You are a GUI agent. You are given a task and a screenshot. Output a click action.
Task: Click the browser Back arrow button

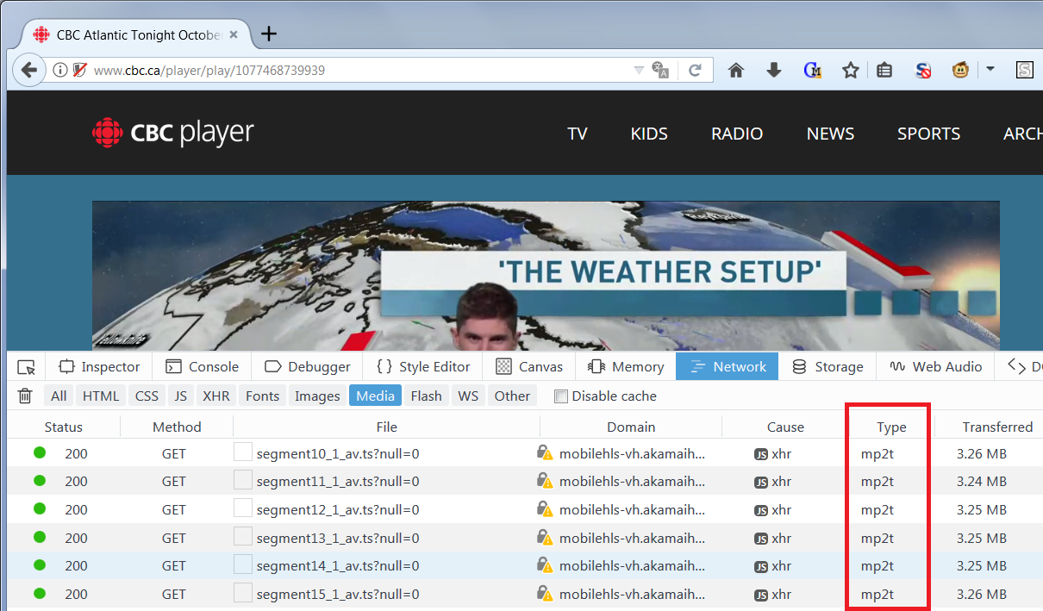[x=28, y=70]
